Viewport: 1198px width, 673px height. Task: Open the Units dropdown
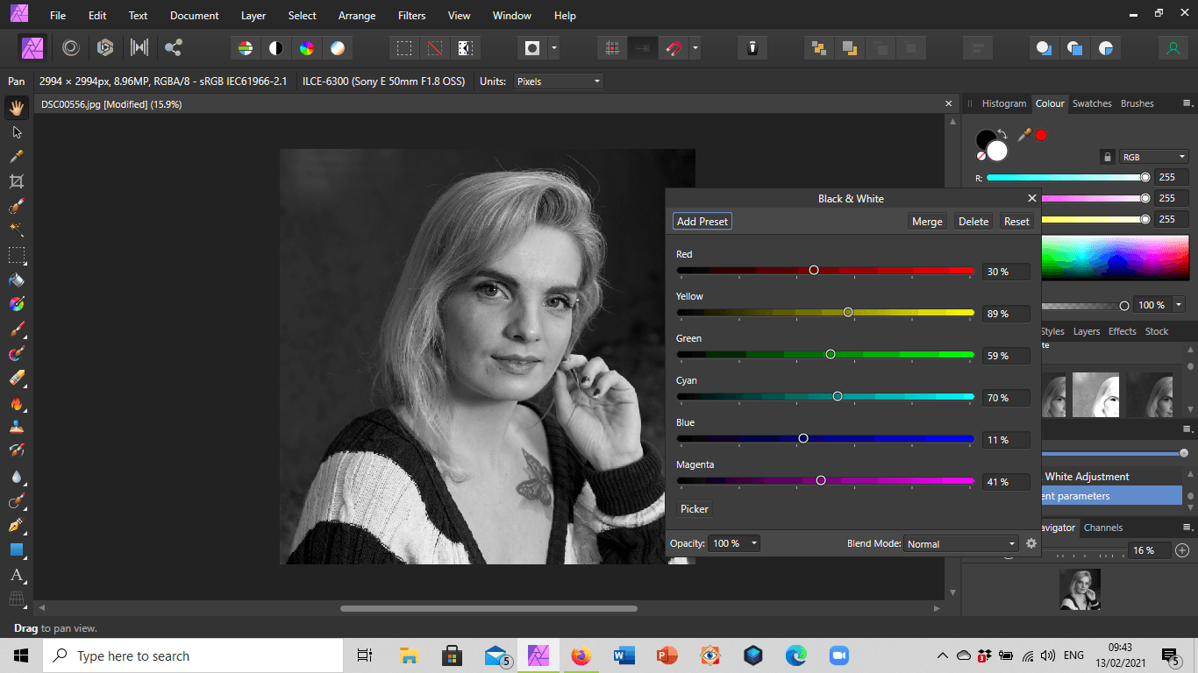pyautogui.click(x=559, y=81)
